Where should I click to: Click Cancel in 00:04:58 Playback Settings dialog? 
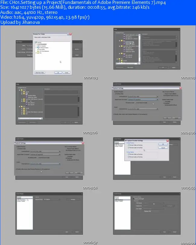pyautogui.click(x=79, y=173)
